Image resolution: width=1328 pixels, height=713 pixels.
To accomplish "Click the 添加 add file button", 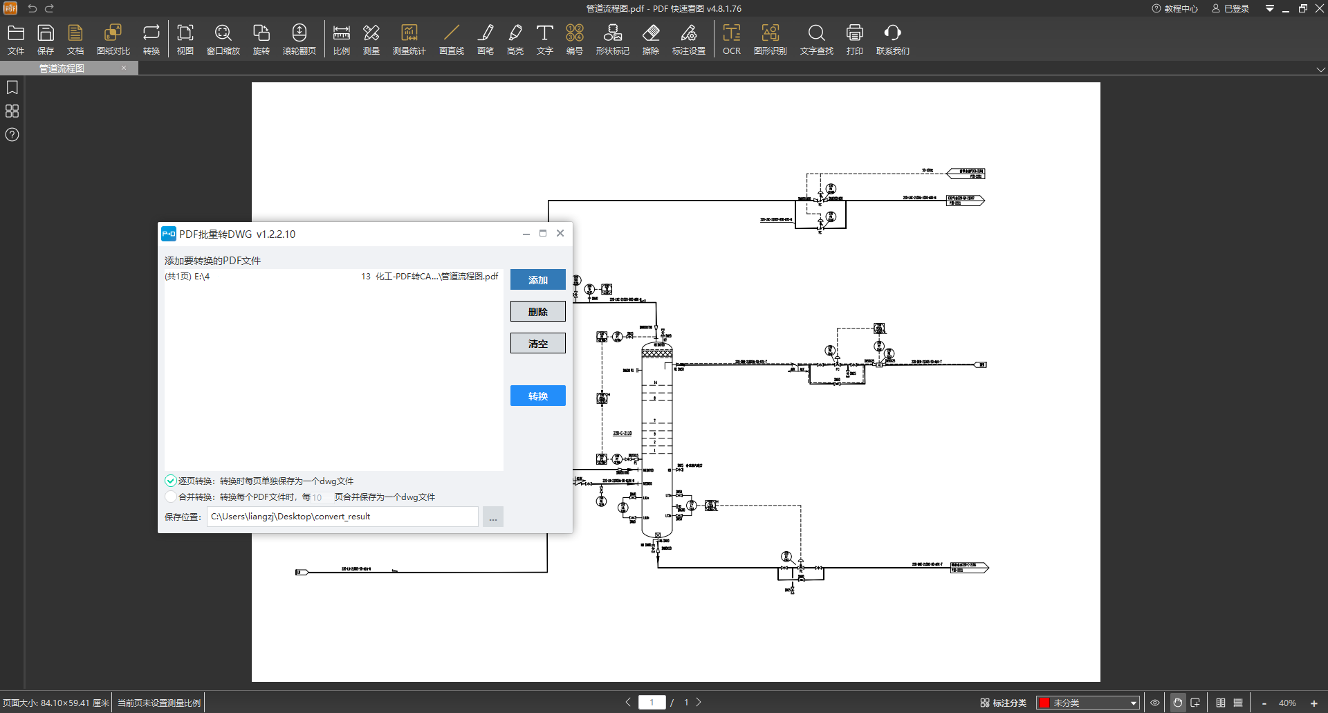I will click(x=537, y=279).
